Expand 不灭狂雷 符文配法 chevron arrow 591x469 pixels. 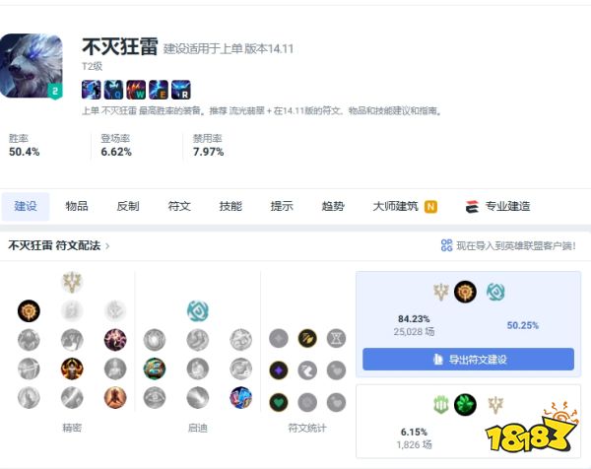click(x=107, y=246)
